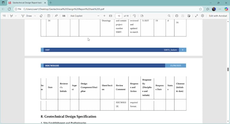Zoom in with the plus button

point(104,16)
